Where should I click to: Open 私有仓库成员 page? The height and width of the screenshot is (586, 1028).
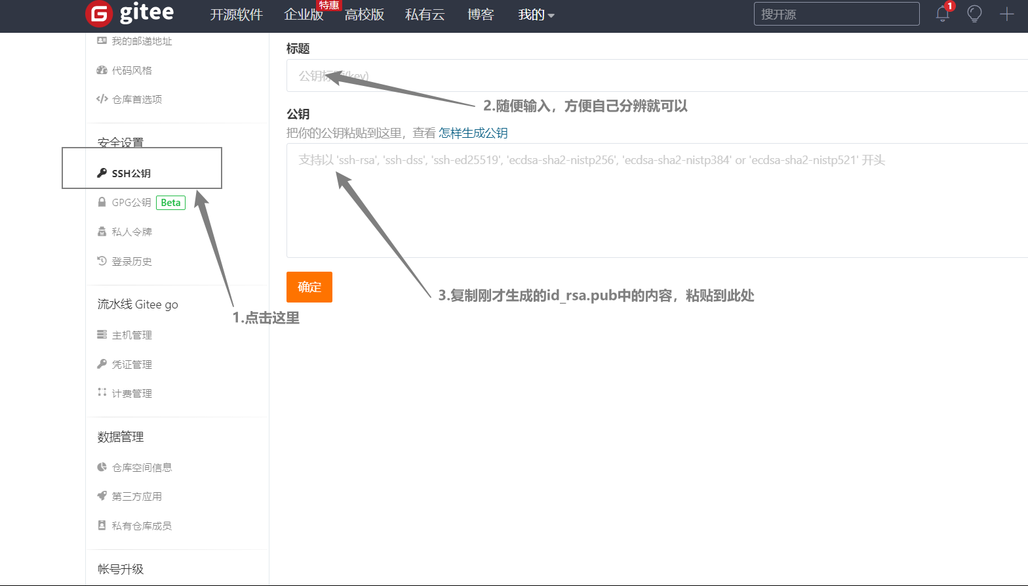[x=142, y=526]
